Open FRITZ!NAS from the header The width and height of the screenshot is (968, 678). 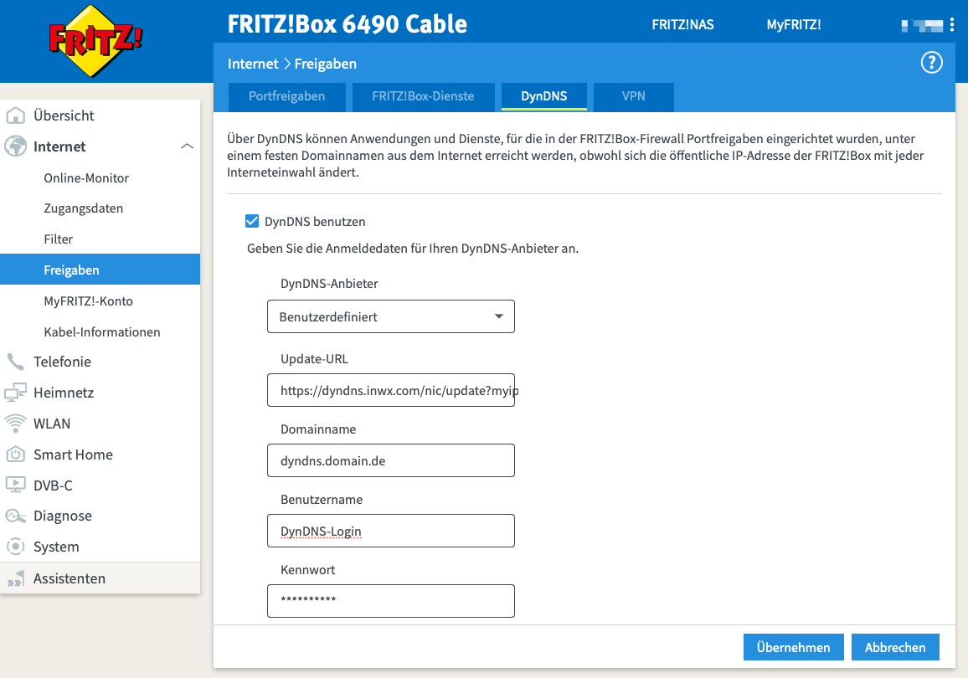pyautogui.click(x=682, y=24)
